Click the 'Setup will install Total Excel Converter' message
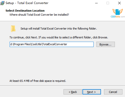The width and height of the screenshot is (125, 97). click(x=59, y=29)
